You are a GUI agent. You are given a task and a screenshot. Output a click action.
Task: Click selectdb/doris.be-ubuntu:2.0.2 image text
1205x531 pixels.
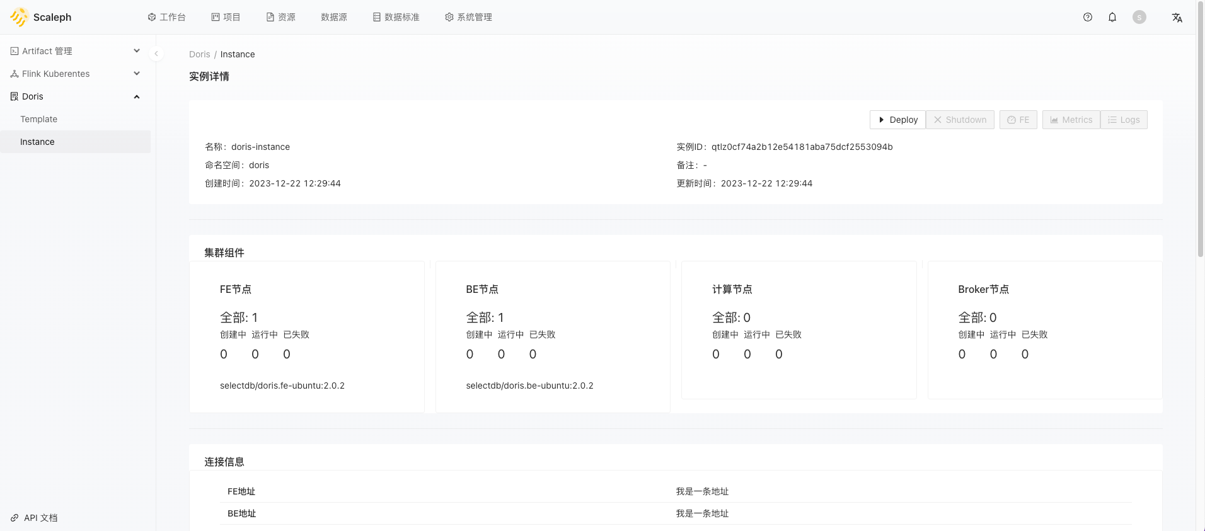[x=529, y=385]
